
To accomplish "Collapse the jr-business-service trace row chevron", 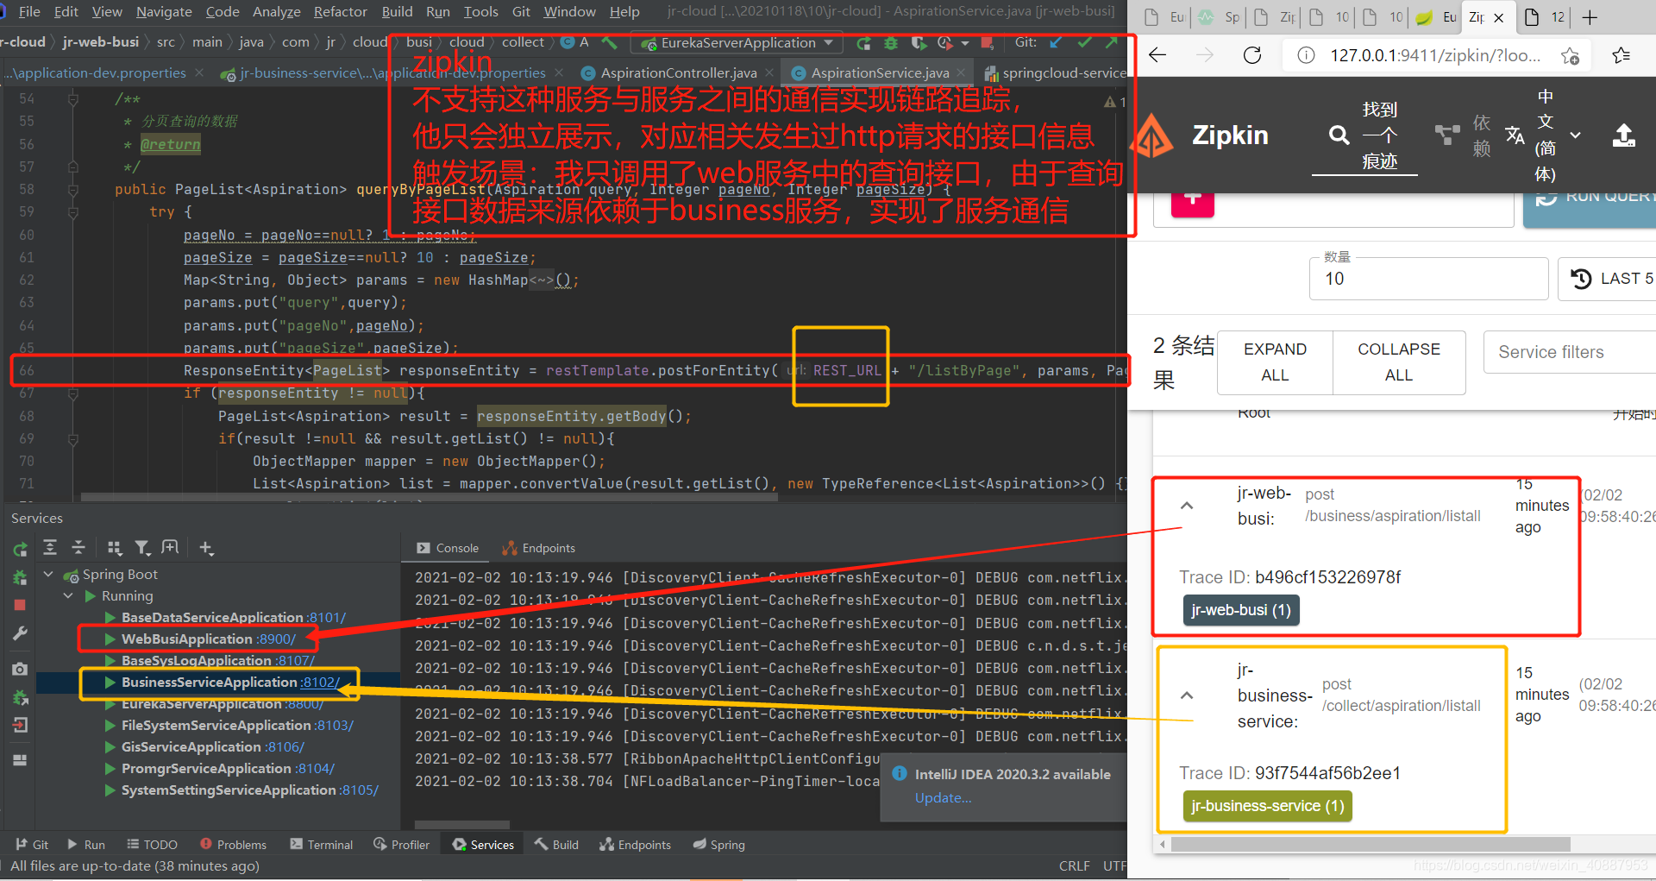I will 1187,695.
